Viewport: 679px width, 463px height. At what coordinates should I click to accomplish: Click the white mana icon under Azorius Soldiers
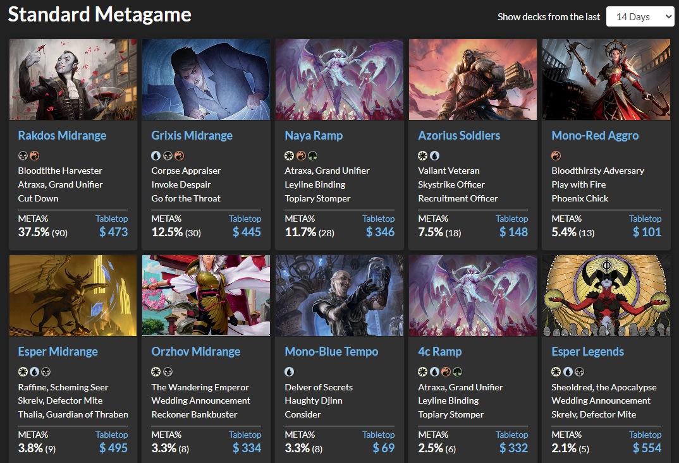coord(423,156)
